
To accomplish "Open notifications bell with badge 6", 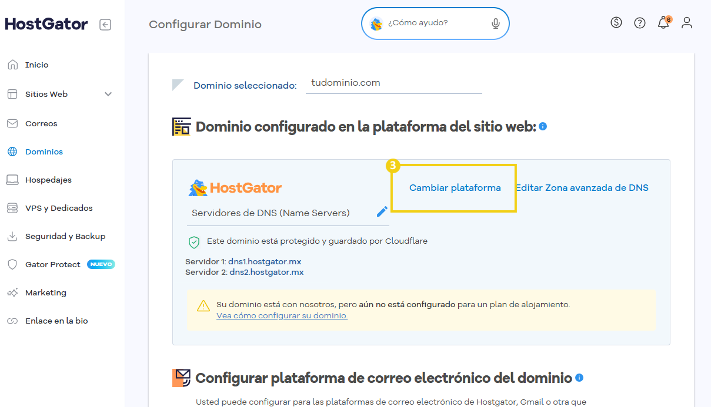I will pos(663,23).
